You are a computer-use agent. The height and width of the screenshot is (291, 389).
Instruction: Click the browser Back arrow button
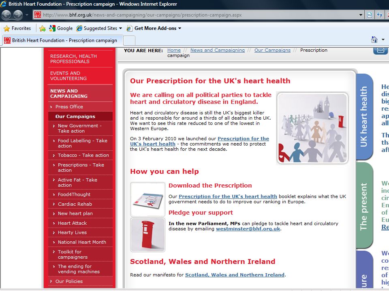click(6, 15)
